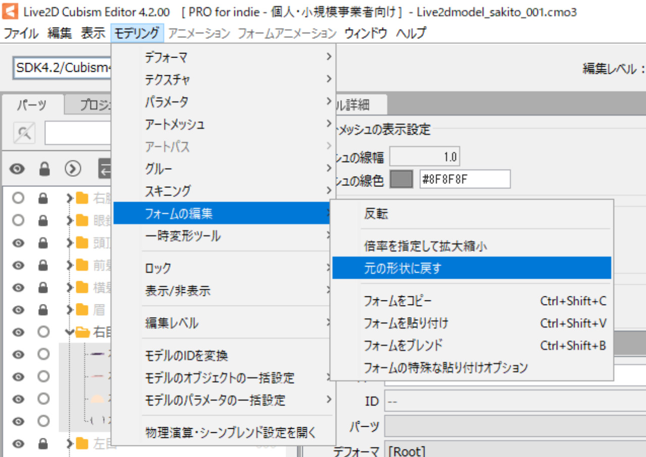
Task: Expand the folder starting with 眼
Action: [70, 220]
